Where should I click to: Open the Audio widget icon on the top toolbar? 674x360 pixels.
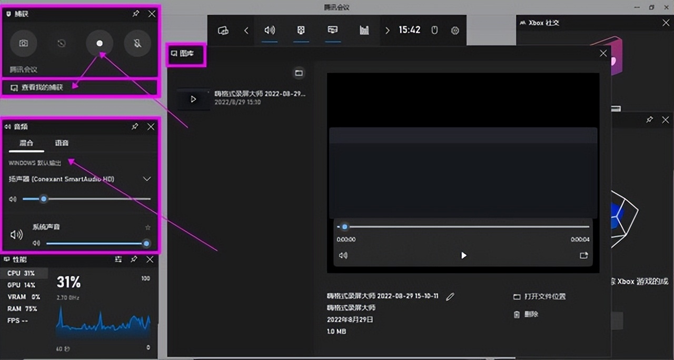270,31
